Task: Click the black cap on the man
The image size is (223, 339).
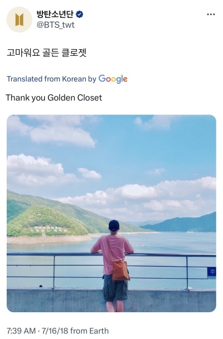Action: [x=114, y=225]
